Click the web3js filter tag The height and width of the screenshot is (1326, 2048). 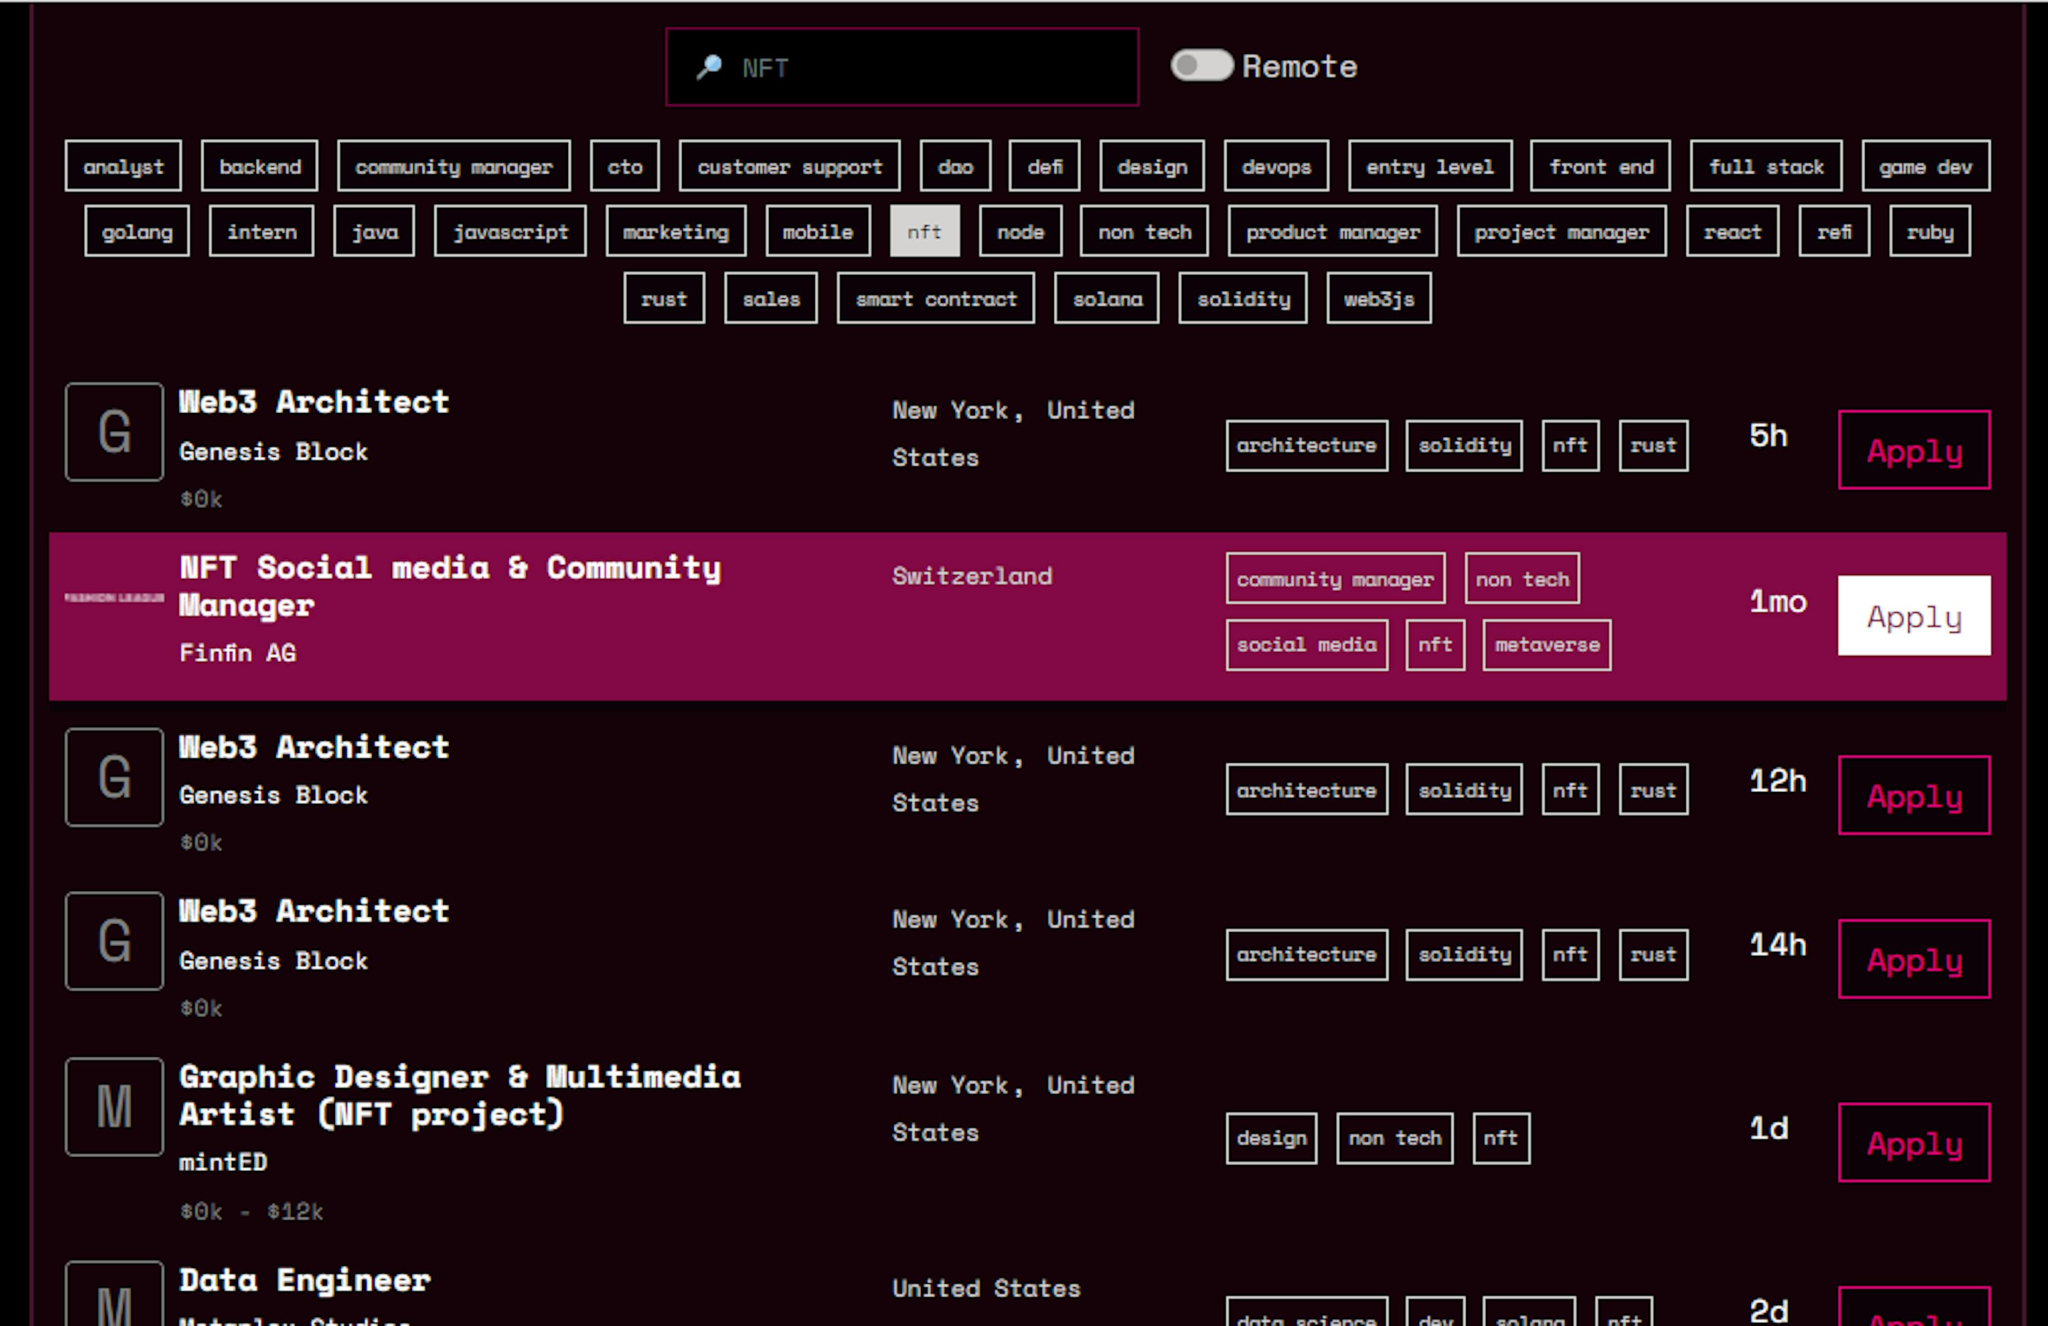tap(1379, 298)
